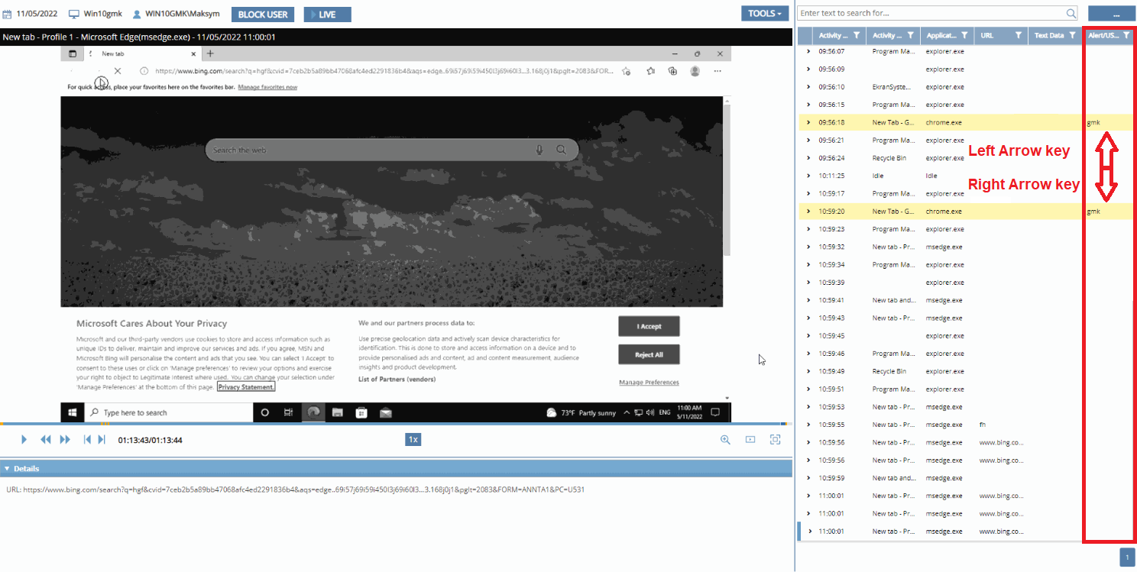The height and width of the screenshot is (572, 1137).
Task: Open the TOOLS dropdown menu
Action: pyautogui.click(x=765, y=14)
